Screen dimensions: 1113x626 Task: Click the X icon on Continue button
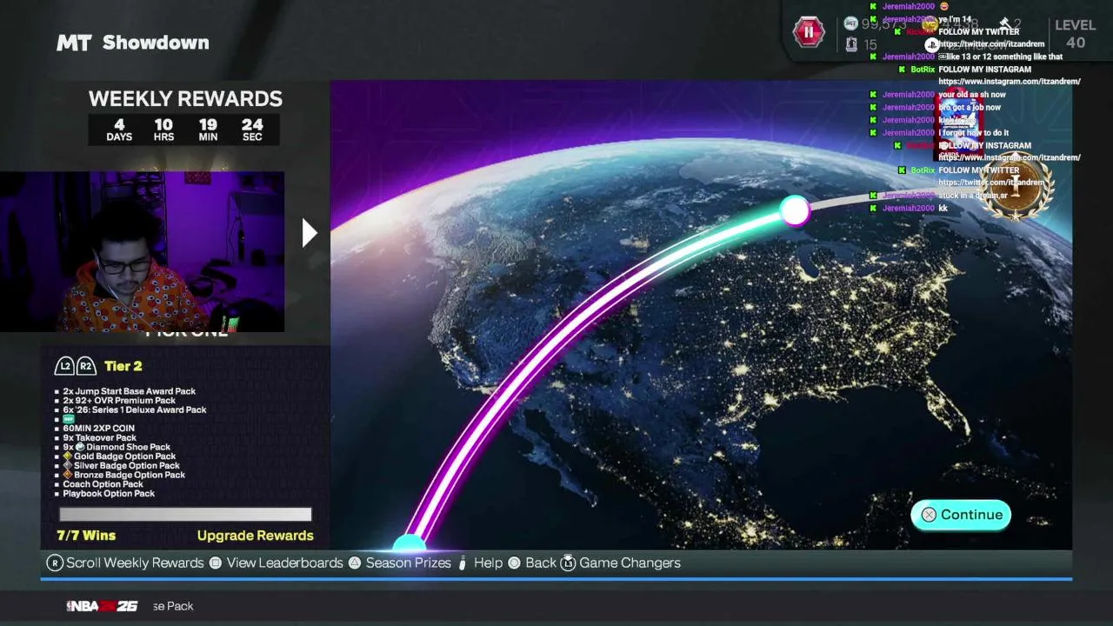[x=929, y=515]
